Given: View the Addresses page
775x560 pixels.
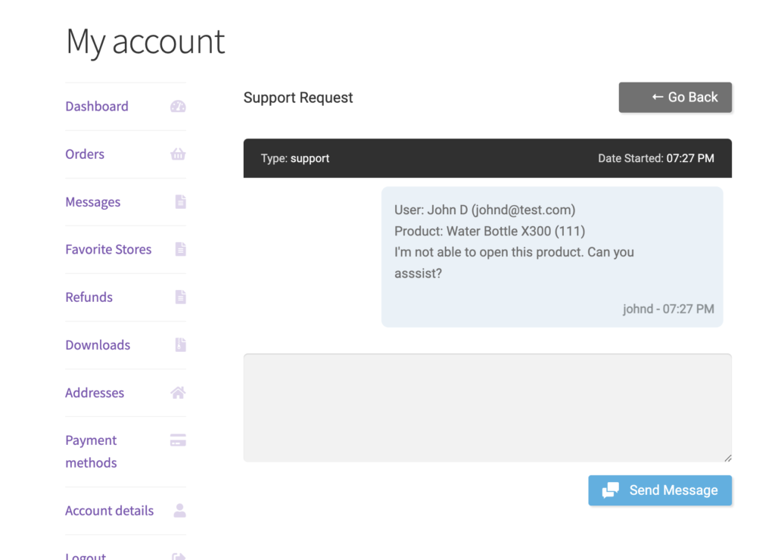Looking at the screenshot, I should (95, 393).
